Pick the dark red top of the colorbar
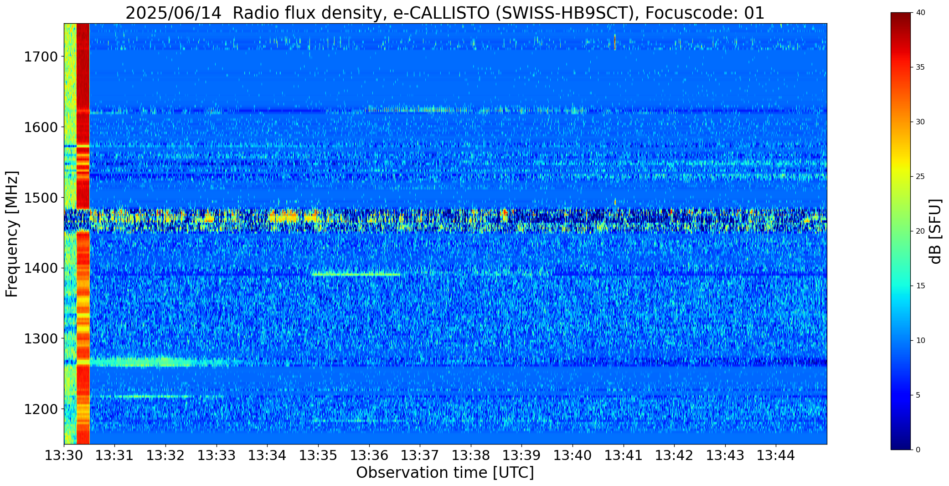The width and height of the screenshot is (949, 486). pyautogui.click(x=901, y=18)
